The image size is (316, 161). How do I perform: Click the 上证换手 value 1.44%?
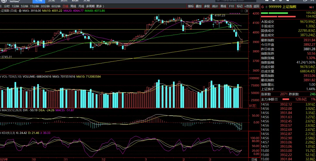311,89
